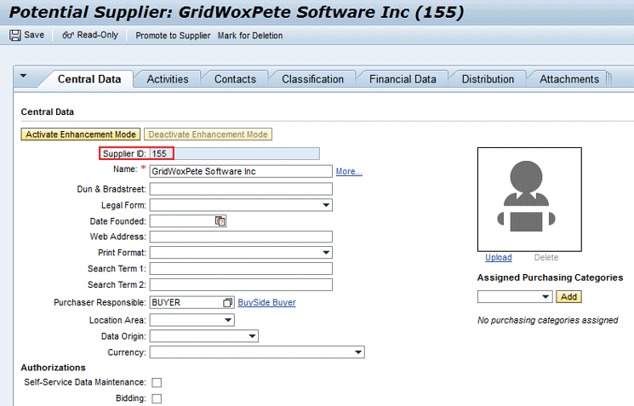Open the Classification tab
634x406 pixels.
(x=312, y=79)
